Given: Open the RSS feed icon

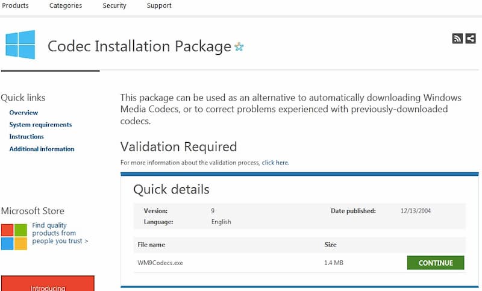Looking at the screenshot, I should (x=457, y=39).
